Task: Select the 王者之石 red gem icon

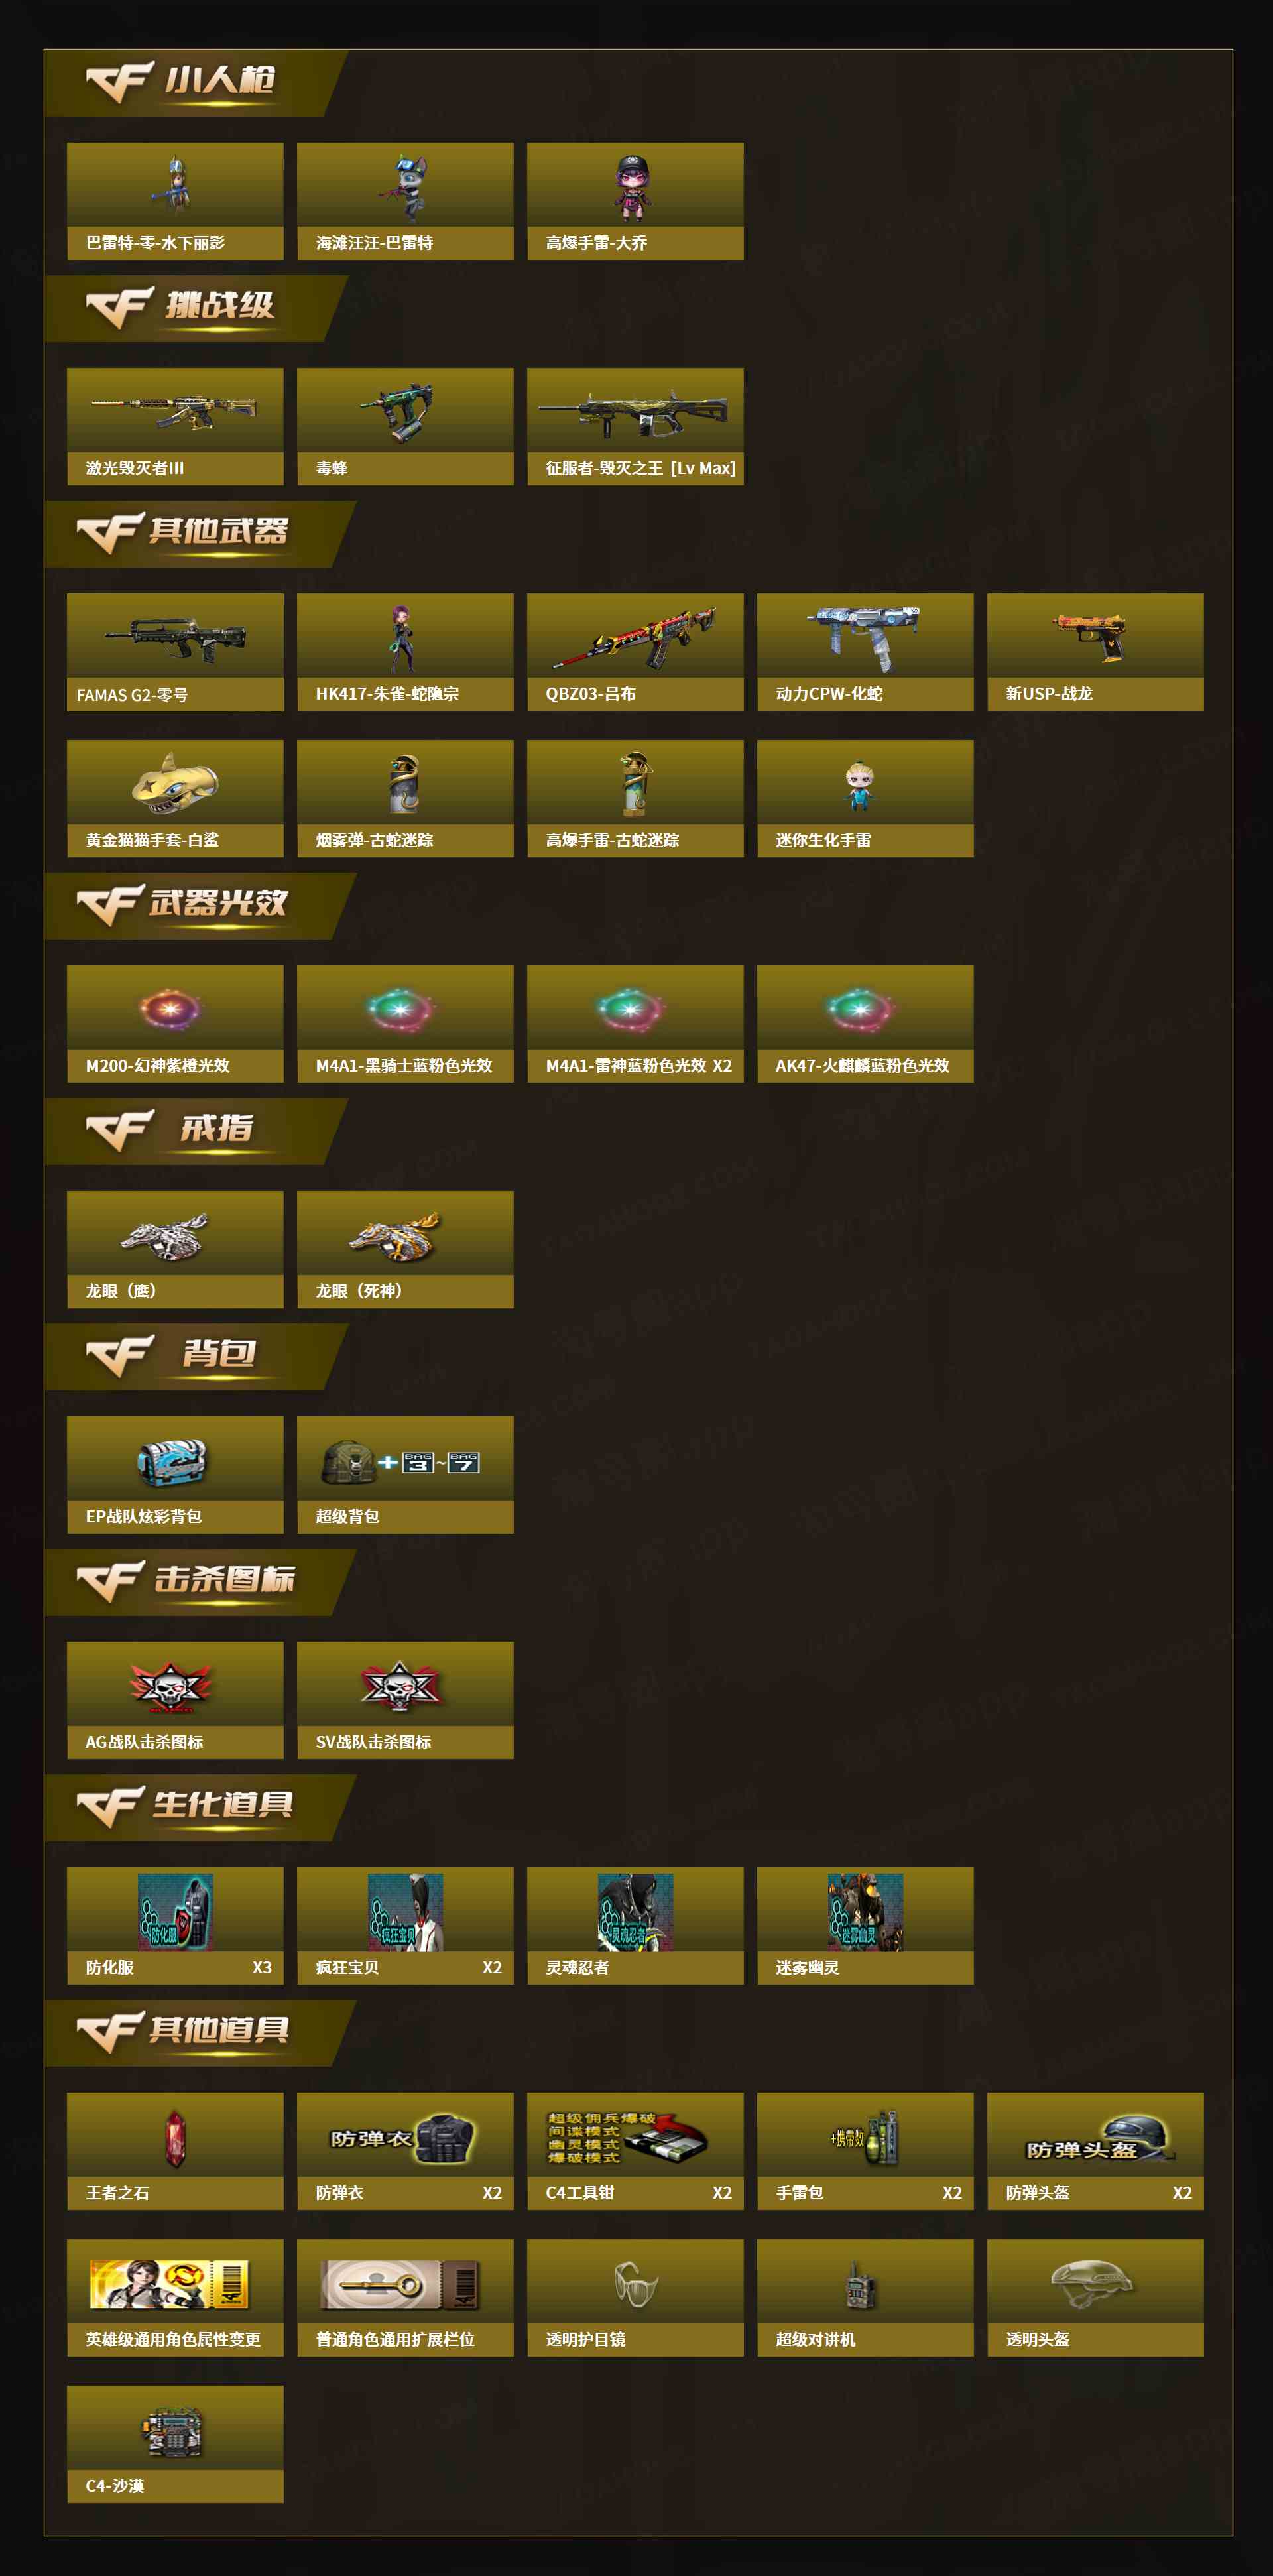Action: pyautogui.click(x=175, y=2138)
